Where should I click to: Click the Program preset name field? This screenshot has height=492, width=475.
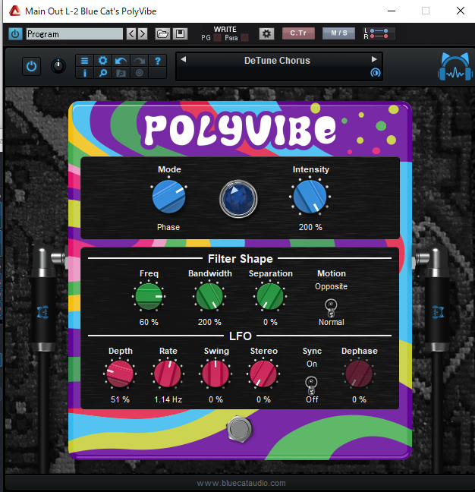[x=74, y=34]
